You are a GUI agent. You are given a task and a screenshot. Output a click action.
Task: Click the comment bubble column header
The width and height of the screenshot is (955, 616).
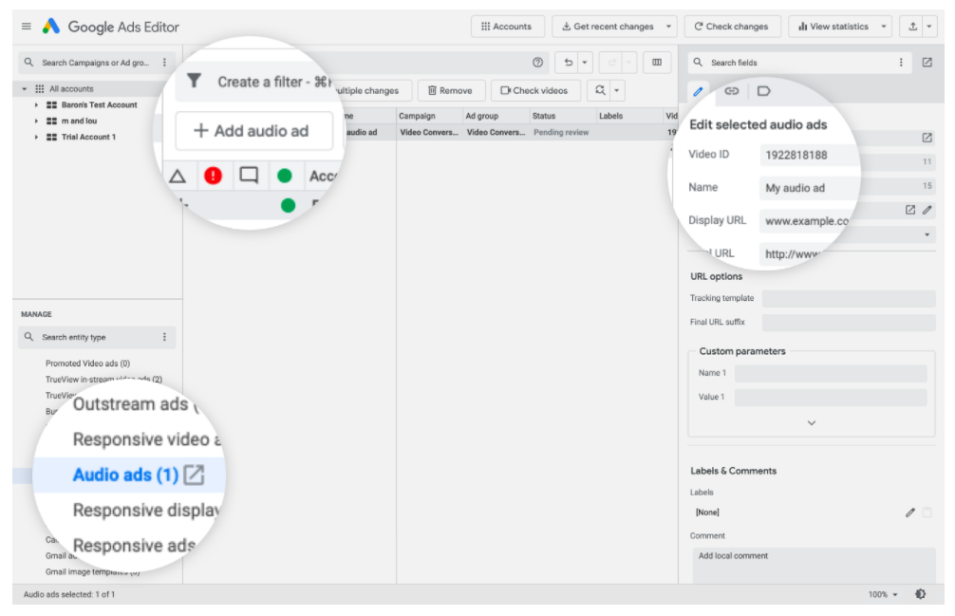(x=249, y=176)
